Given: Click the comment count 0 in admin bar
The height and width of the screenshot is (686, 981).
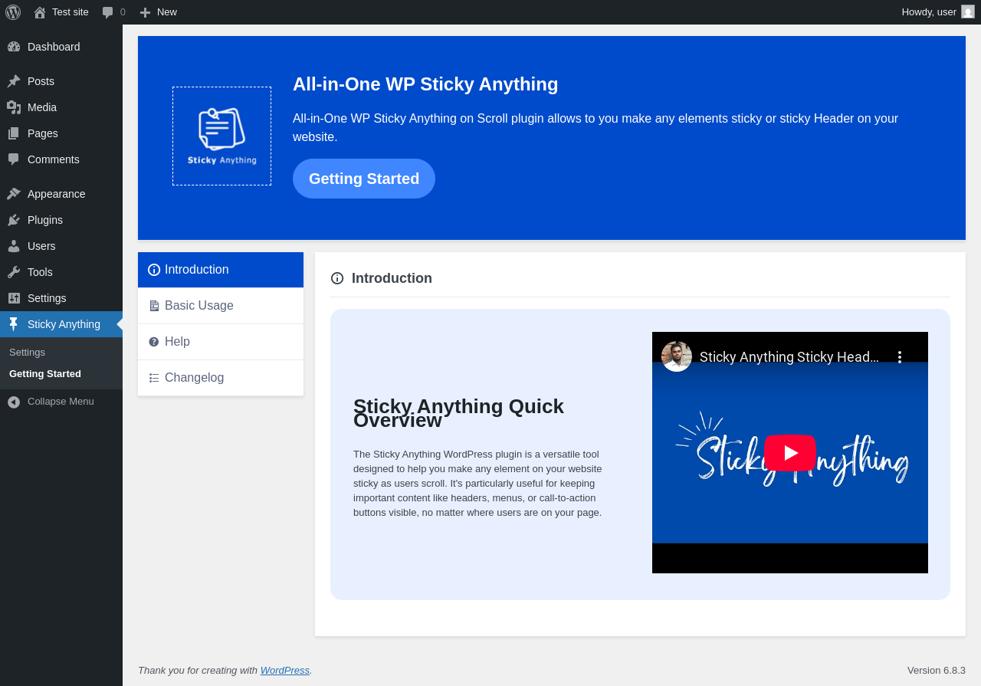Looking at the screenshot, I should point(123,12).
